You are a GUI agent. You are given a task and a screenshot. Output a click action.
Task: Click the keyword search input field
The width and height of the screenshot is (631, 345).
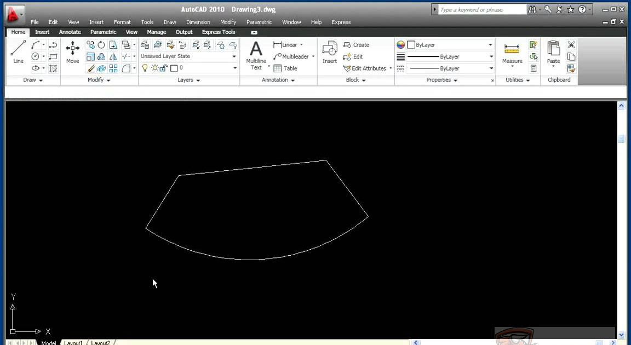click(x=481, y=10)
